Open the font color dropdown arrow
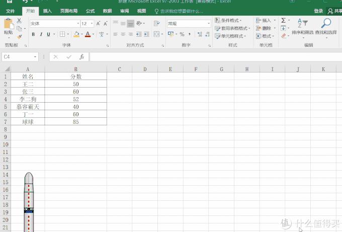 click(x=93, y=34)
